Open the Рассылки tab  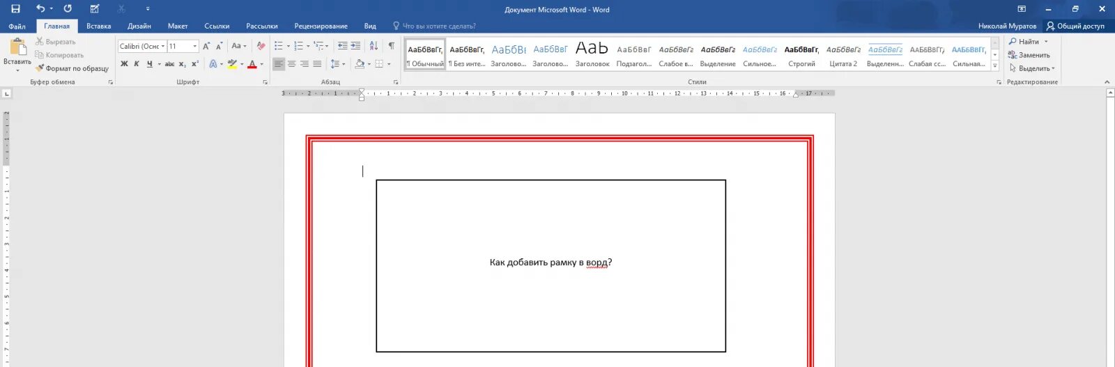(262, 26)
